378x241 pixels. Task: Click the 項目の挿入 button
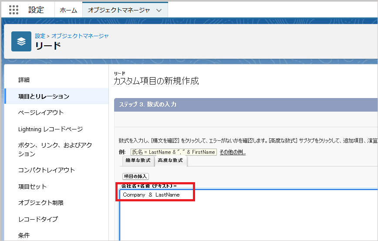(x=135, y=177)
